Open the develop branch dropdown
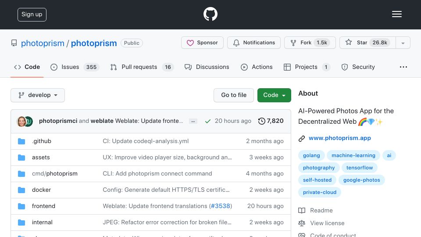 pyautogui.click(x=38, y=95)
